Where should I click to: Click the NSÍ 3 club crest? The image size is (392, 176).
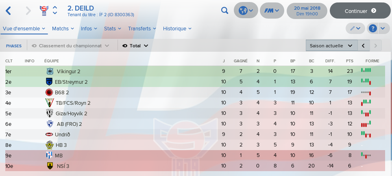tap(50, 166)
